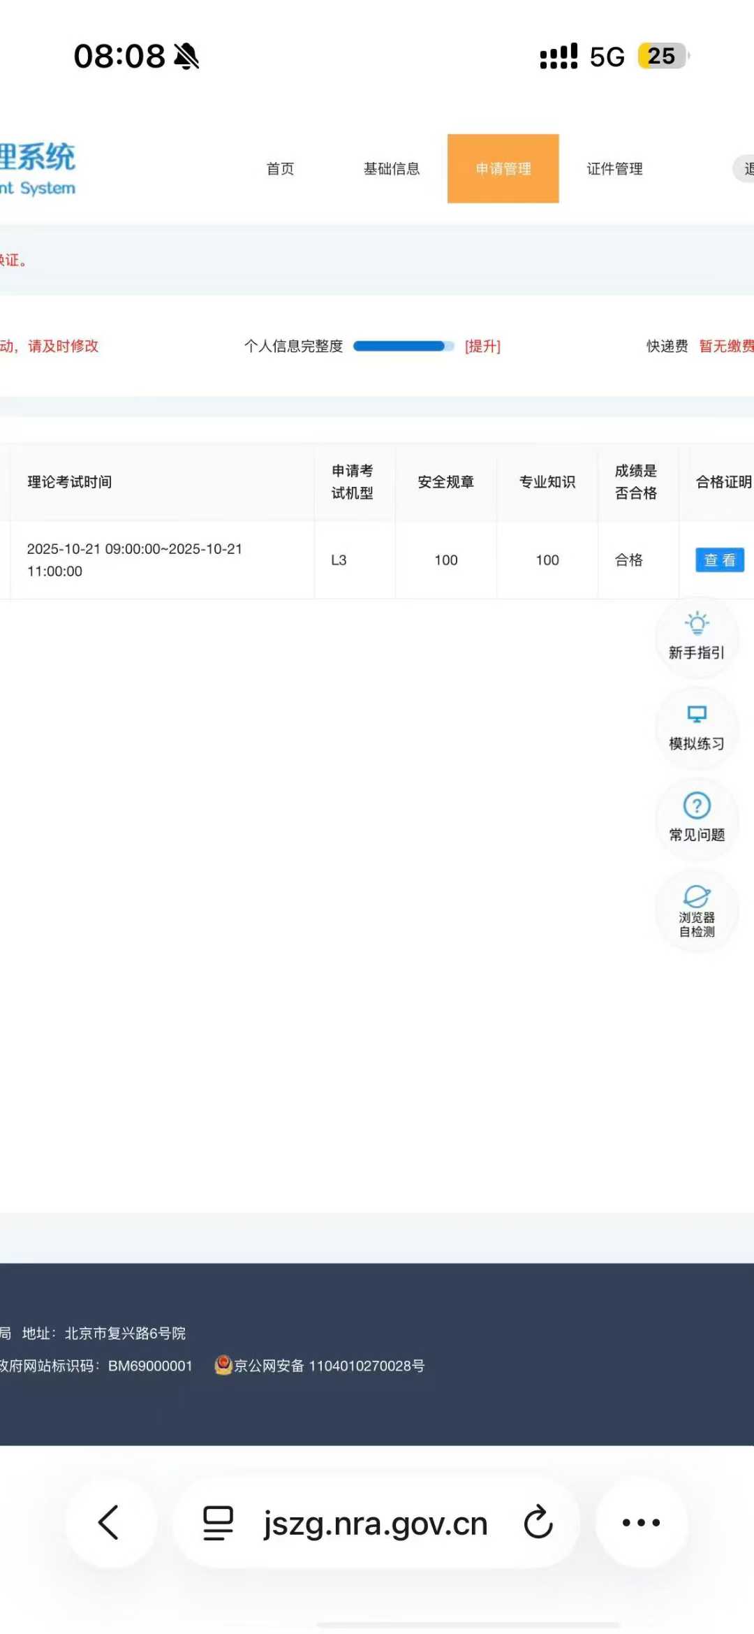754x1634 pixels.
Task: Tap the 25 battery indicator
Action: [x=661, y=56]
